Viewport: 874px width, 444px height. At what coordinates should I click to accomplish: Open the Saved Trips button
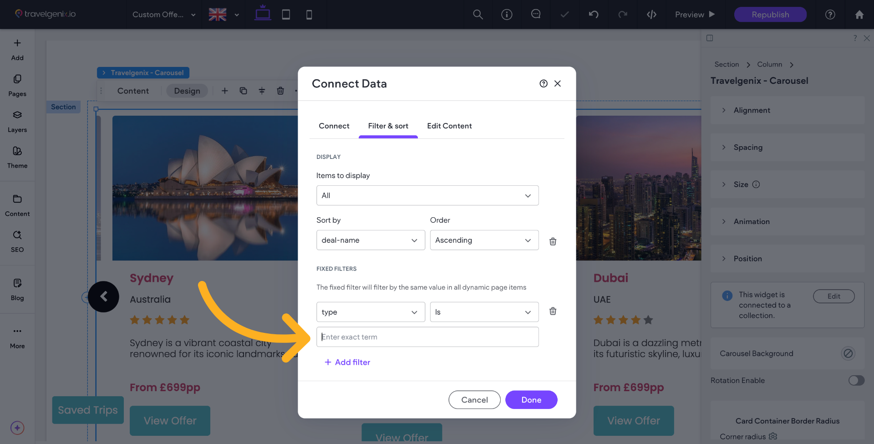88,410
